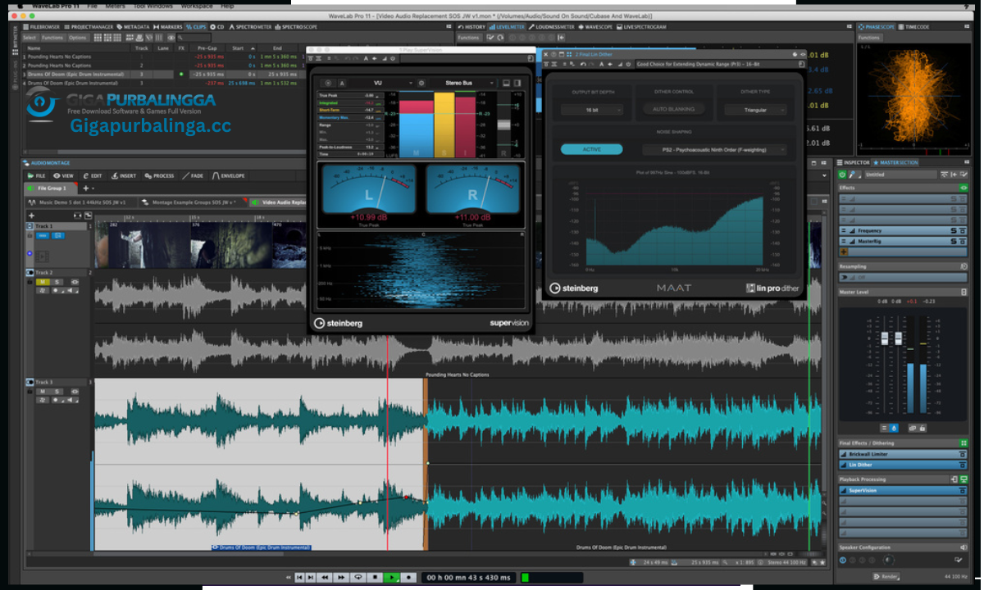Toggle Auto Blanking in Lin Pro Dither

[674, 109]
